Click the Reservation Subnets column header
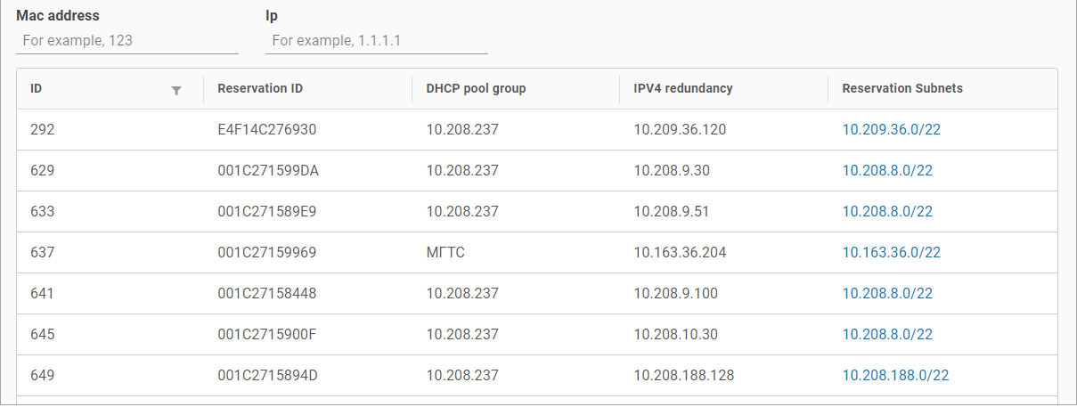Screen dimensions: 1077x407 pos(902,88)
